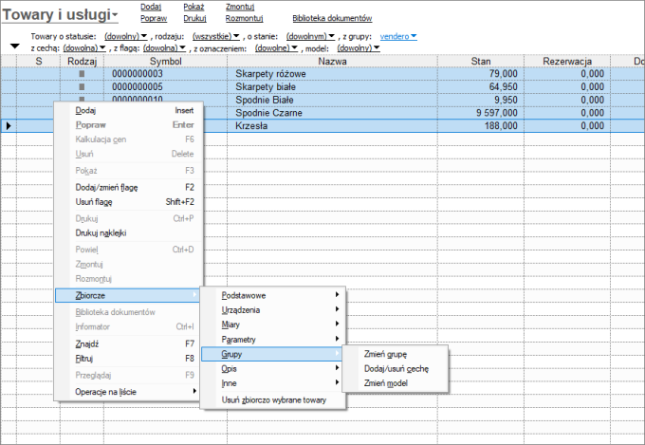Open the Parametry submenu
The width and height of the screenshot is (645, 445).
tap(272, 340)
